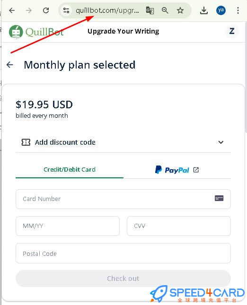Bookmark this page with the star icon
The width and height of the screenshot is (247, 305).
180,10
